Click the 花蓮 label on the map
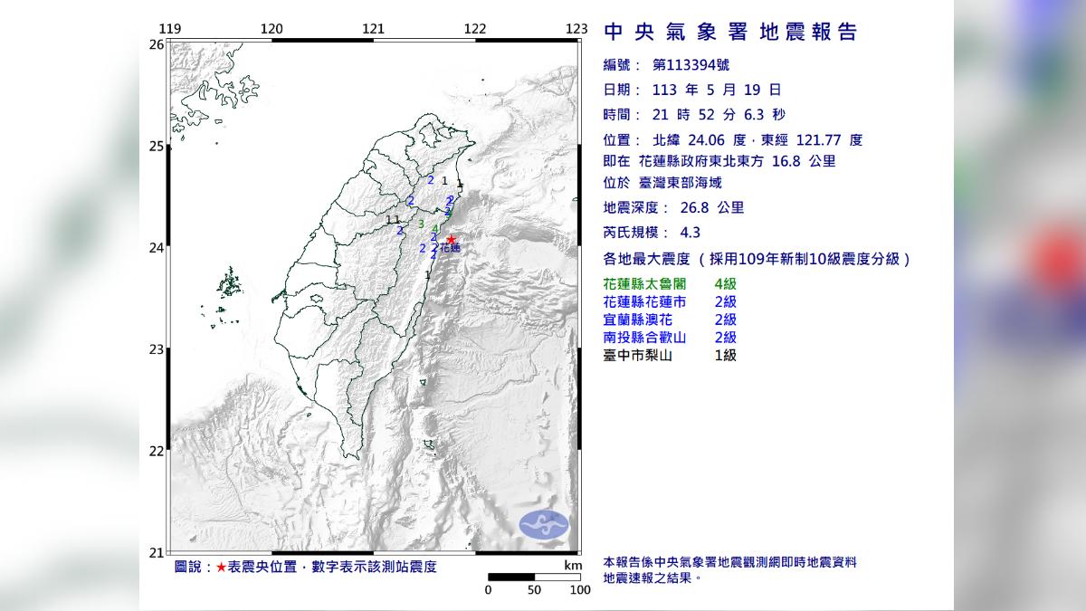Viewport: 1086px width, 611px height. pos(451,248)
